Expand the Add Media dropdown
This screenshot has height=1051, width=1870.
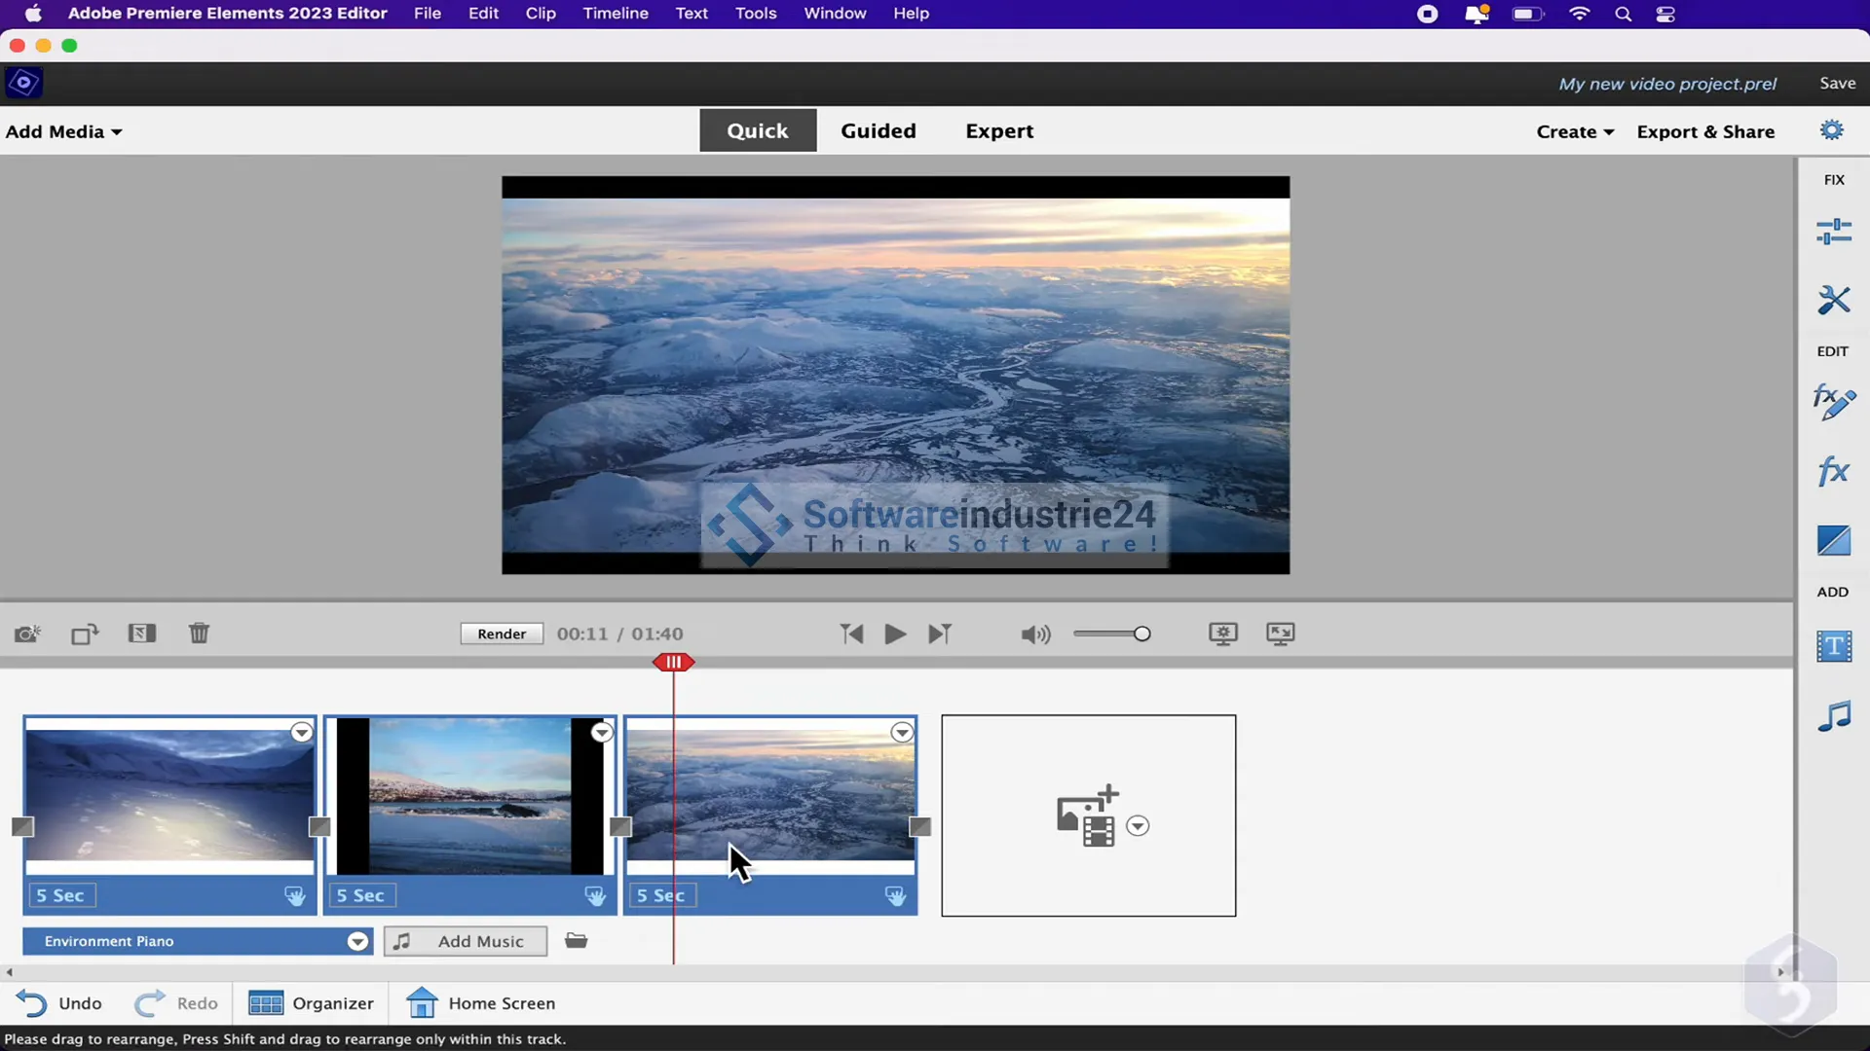click(64, 131)
